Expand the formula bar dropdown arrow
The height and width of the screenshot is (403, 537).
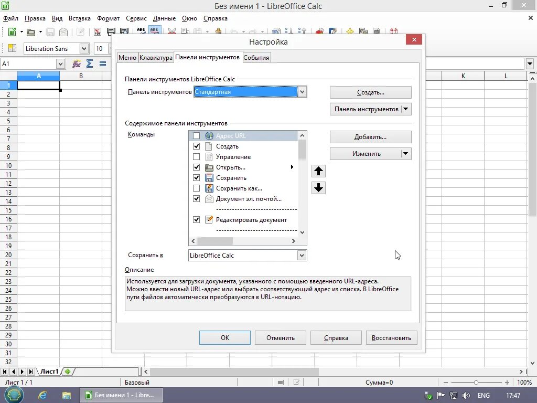(530, 63)
